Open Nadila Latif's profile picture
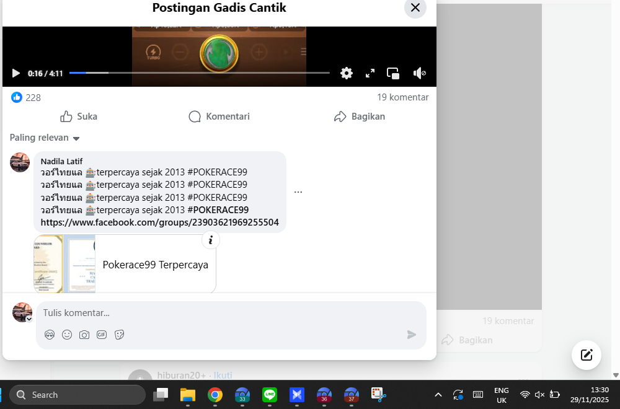The width and height of the screenshot is (620, 409). 20,162
